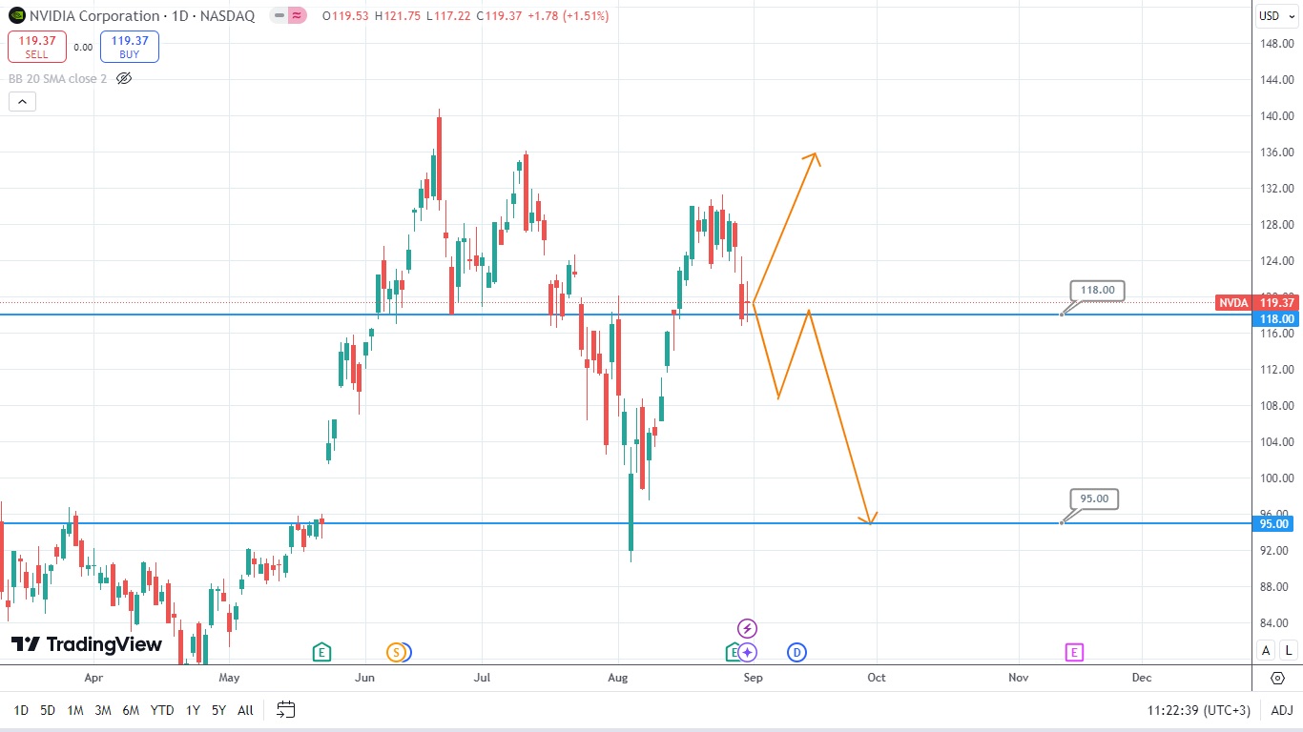Click the blue 118.00 price-axis tag
This screenshot has width=1303, height=732.
(x=1276, y=319)
